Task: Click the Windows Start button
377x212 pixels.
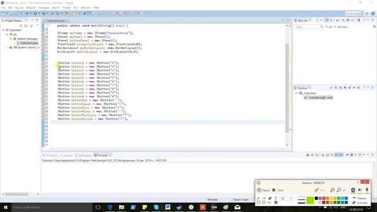Action: coord(5,207)
